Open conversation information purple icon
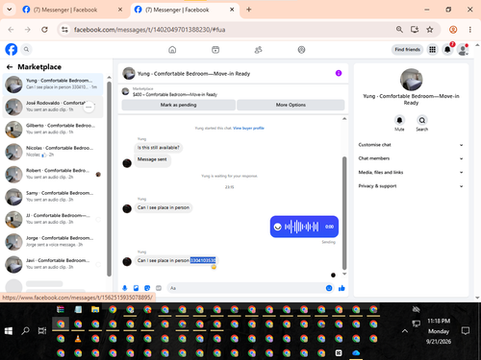 339,73
